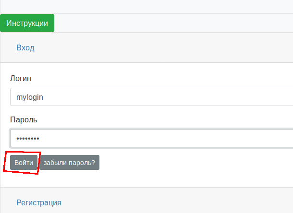The width and height of the screenshot is (293, 213).
Task: Open the green Инструкции button
Action: (27, 23)
